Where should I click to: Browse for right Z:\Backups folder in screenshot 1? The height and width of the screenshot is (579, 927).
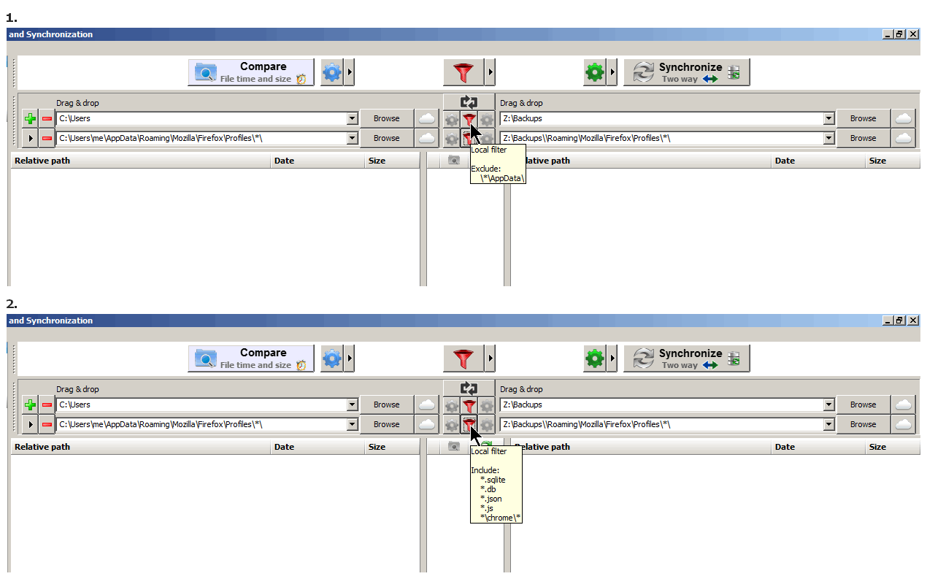(x=863, y=118)
